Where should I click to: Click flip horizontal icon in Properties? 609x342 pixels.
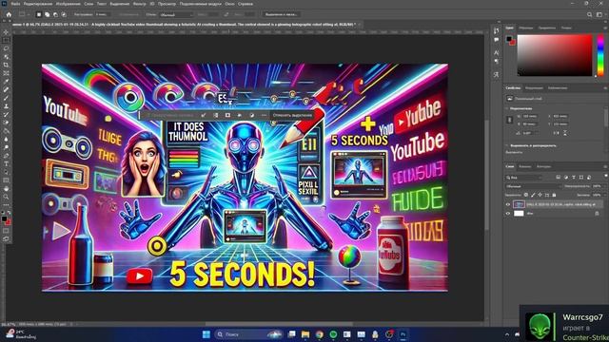click(x=556, y=133)
